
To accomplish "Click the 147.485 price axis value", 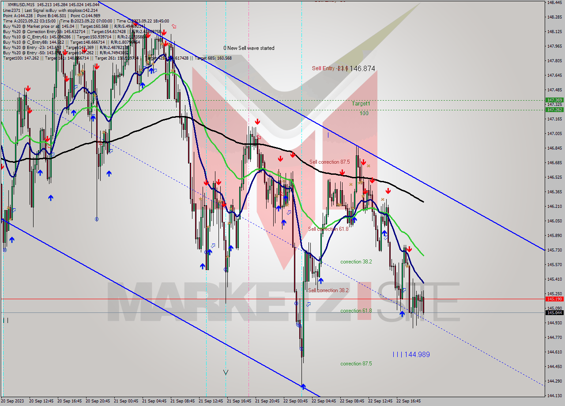I will pos(554,90).
